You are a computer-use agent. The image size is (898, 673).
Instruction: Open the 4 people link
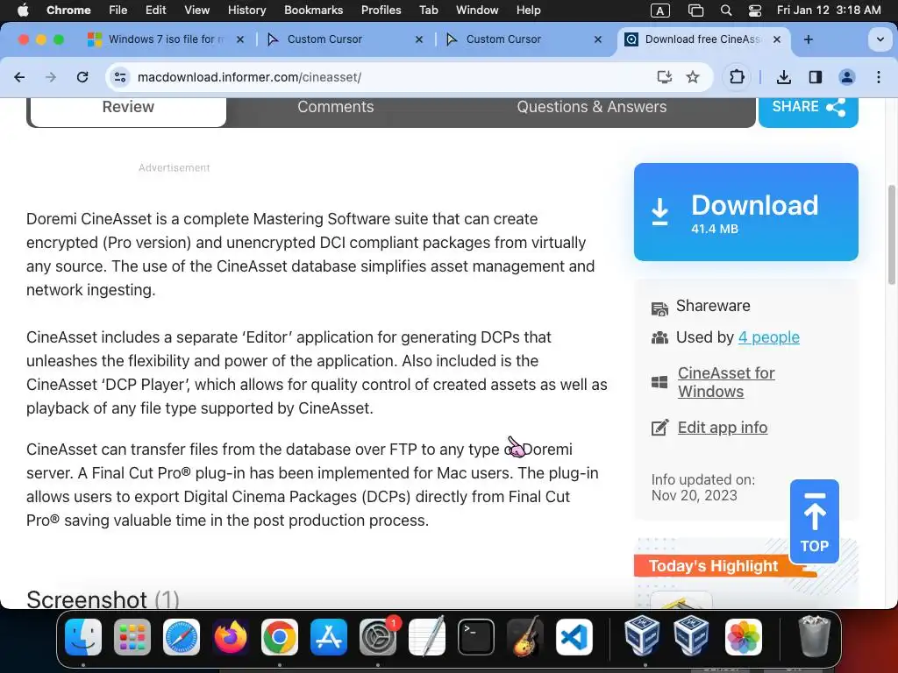click(x=768, y=337)
